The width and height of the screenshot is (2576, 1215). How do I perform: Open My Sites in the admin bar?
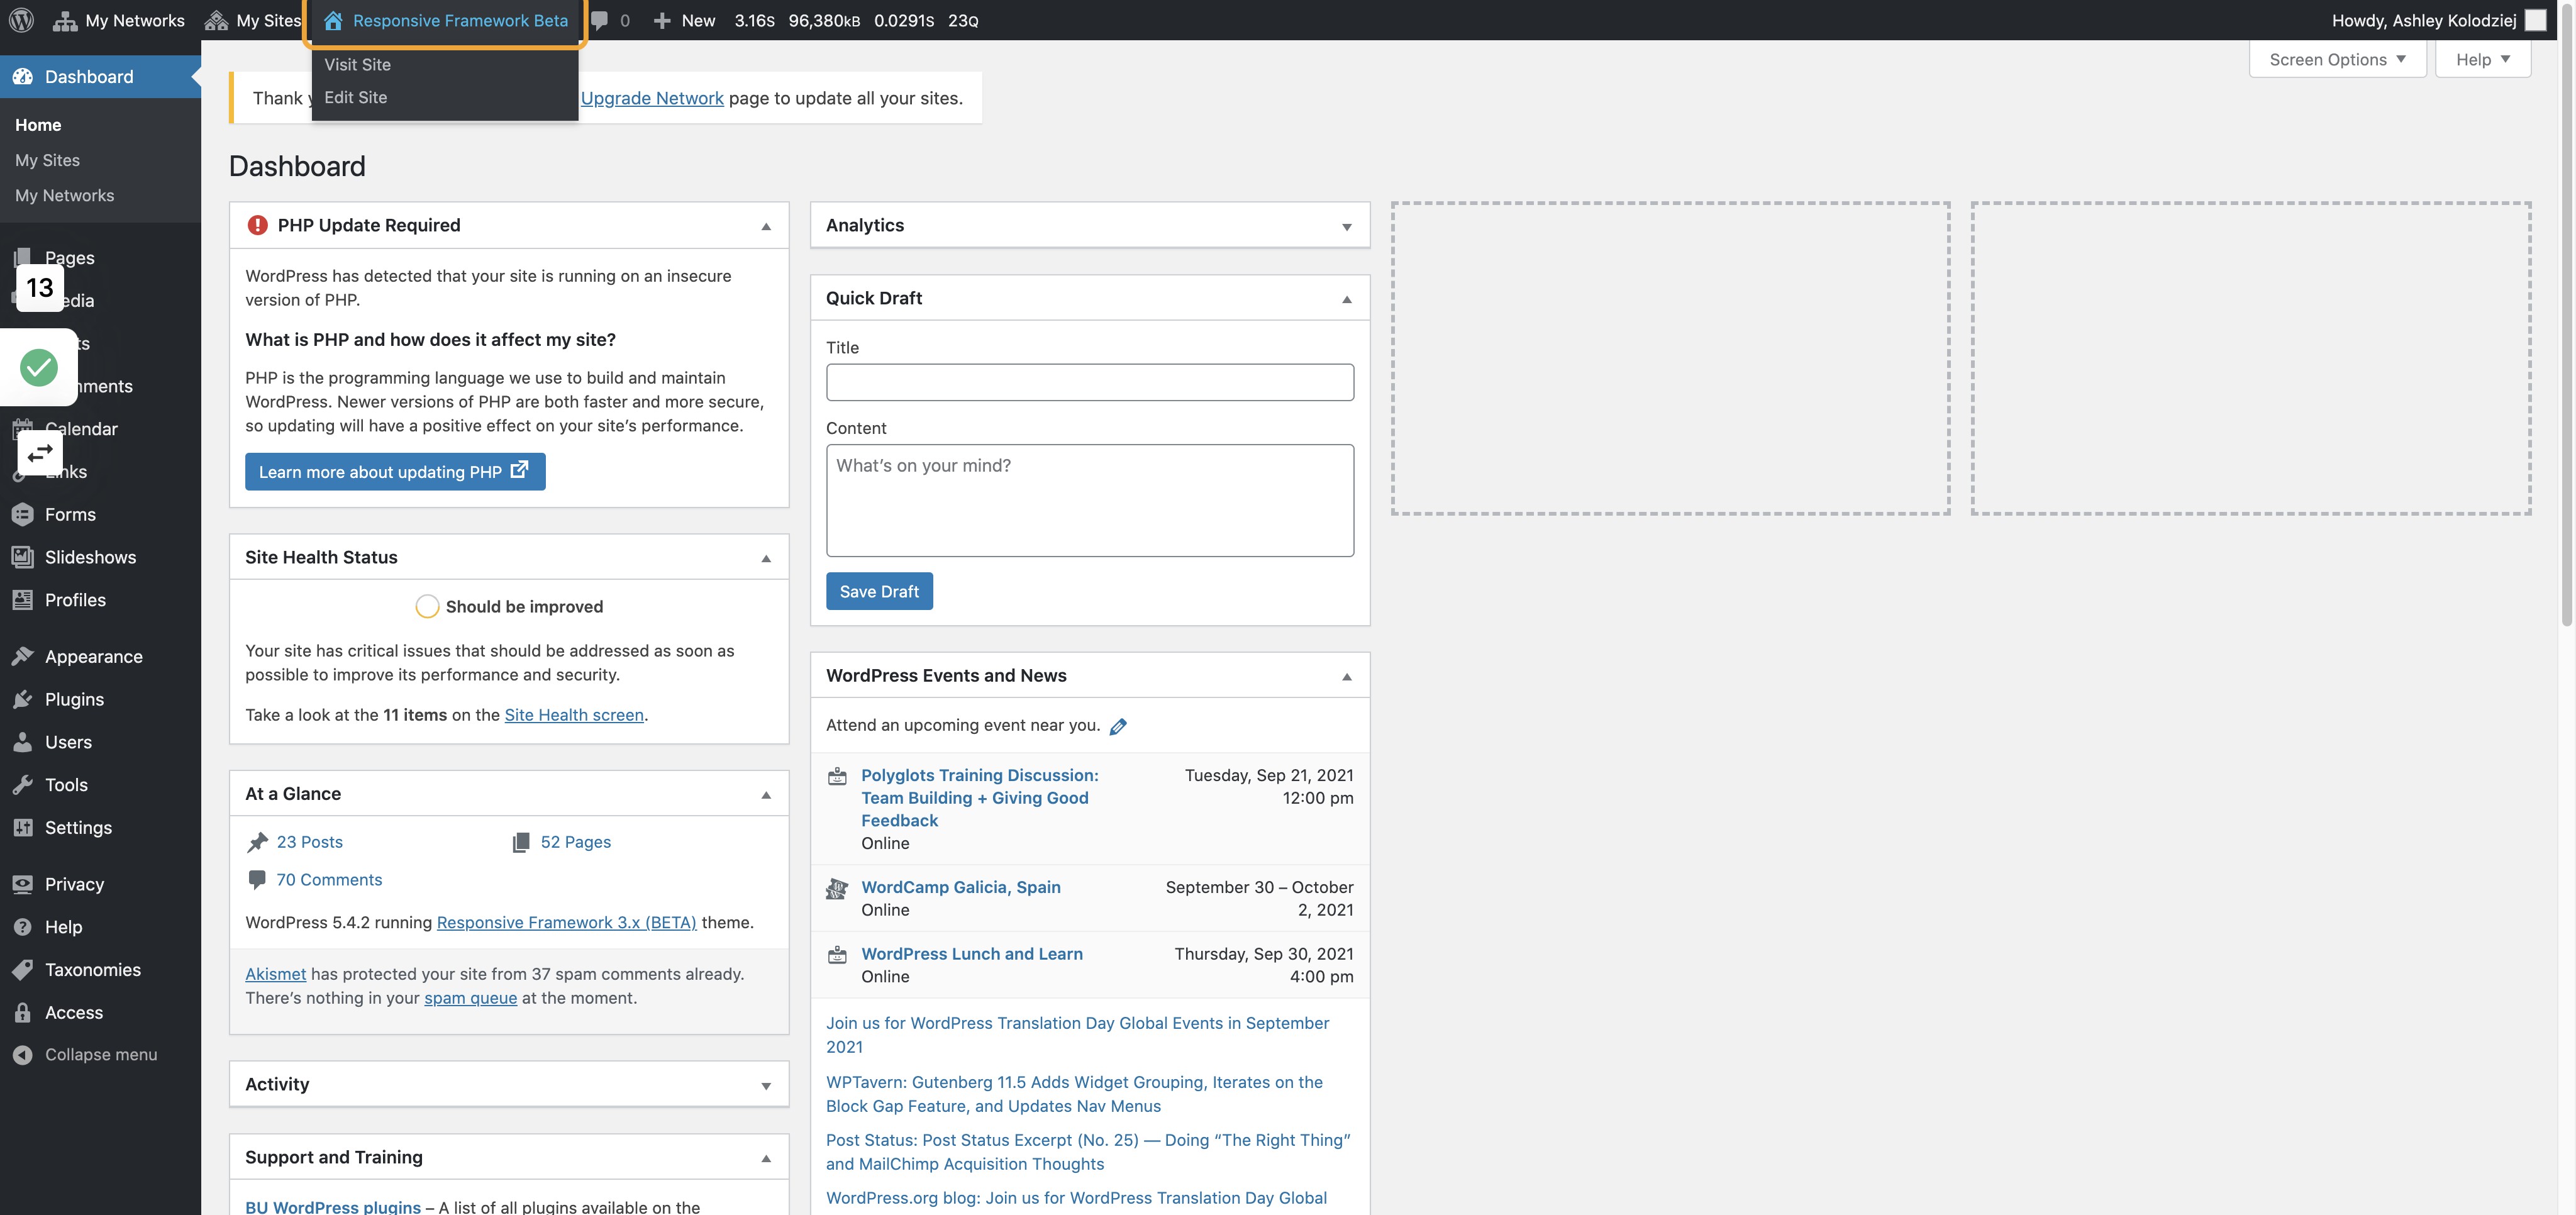[x=253, y=20]
